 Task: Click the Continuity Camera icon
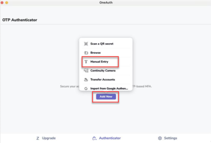86,71
